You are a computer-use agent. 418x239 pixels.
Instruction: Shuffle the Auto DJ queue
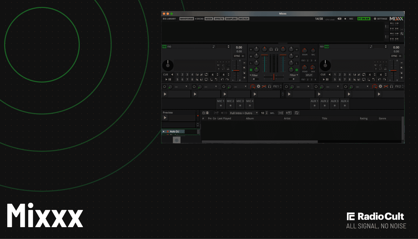pyautogui.click(x=280, y=113)
